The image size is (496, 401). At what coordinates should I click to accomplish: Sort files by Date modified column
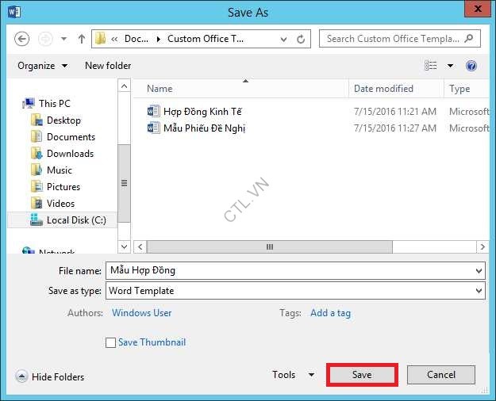[383, 89]
